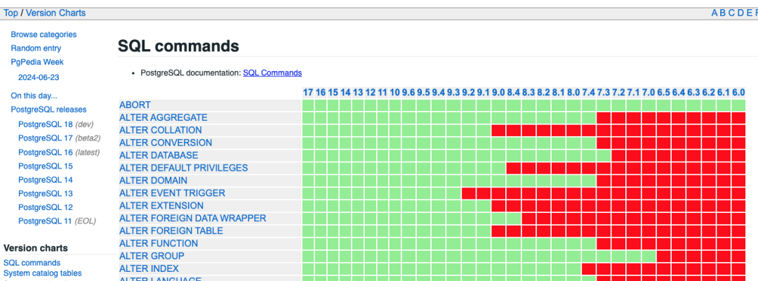Viewport: 758px width, 281px height.
Task: Jump to index letter A
Action: 714,13
